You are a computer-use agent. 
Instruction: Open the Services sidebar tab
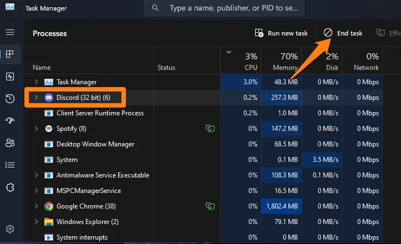coord(10,187)
